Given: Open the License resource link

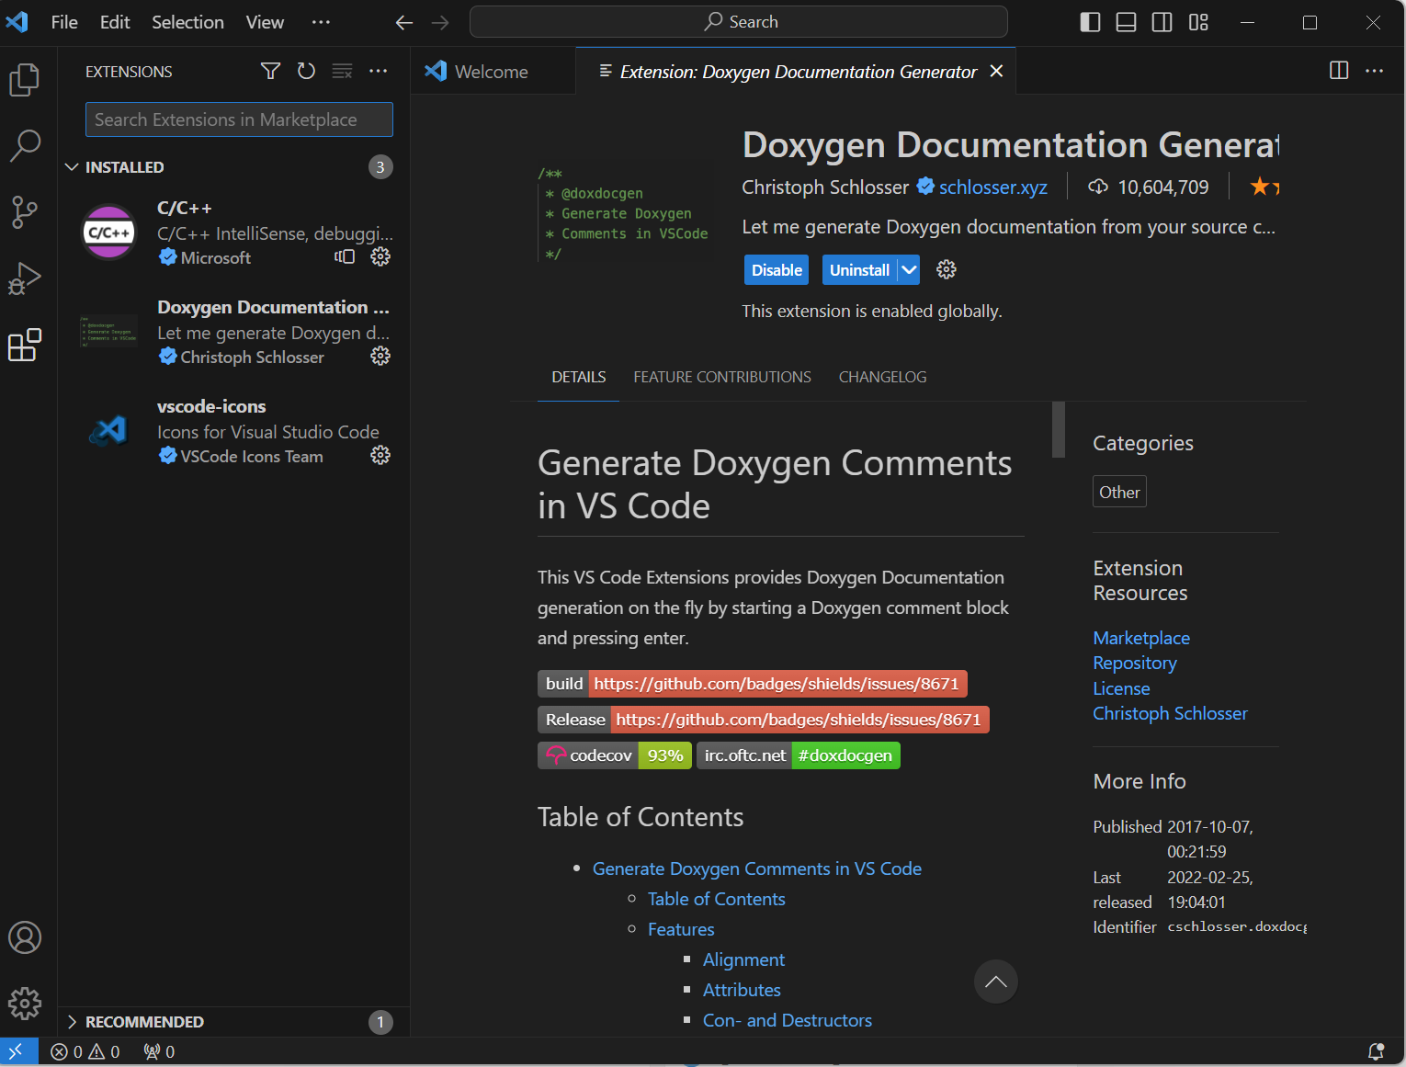Looking at the screenshot, I should pos(1121,688).
